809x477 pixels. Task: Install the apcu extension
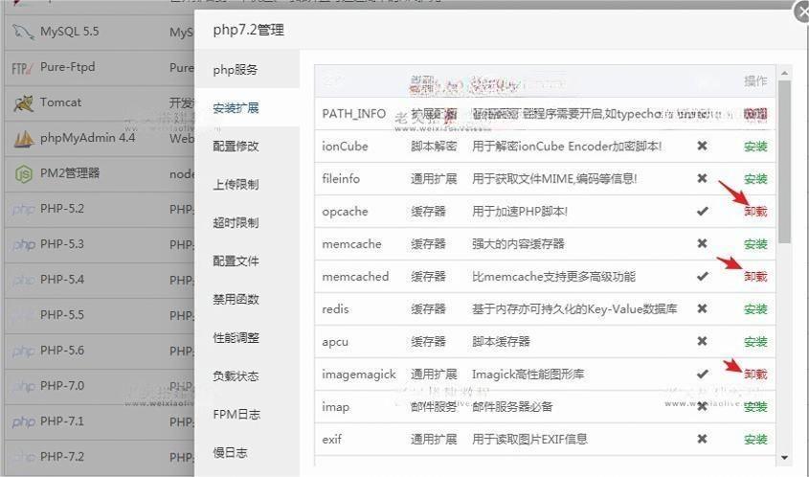[x=755, y=342]
